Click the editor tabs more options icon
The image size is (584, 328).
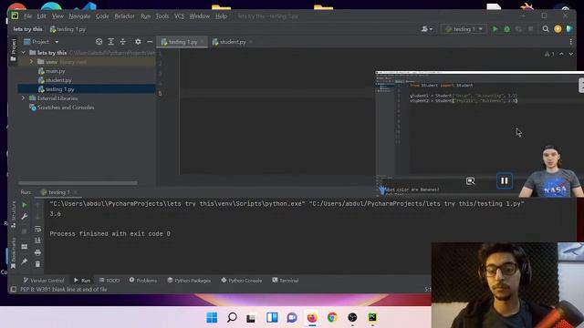tap(570, 42)
